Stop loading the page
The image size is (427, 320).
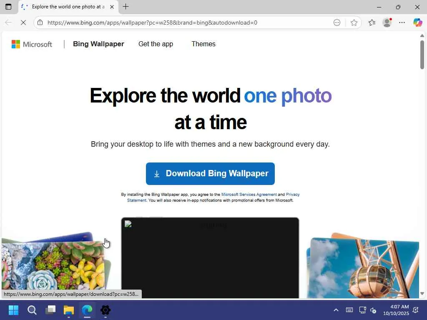pyautogui.click(x=23, y=22)
